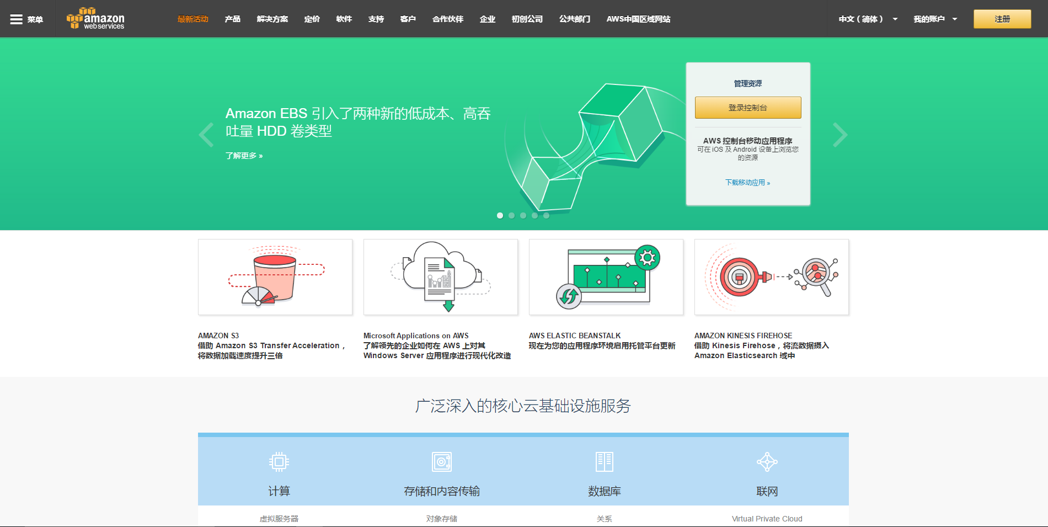Select the third carousel dot
Viewport: 1048px width, 527px height.
[x=523, y=216]
